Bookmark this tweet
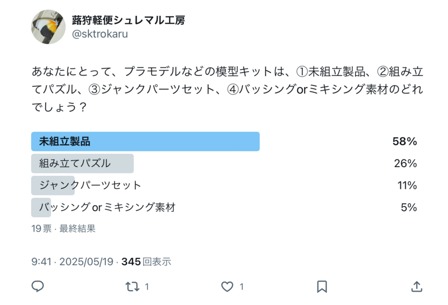The height and width of the screenshot is (305, 448). tap(322, 286)
